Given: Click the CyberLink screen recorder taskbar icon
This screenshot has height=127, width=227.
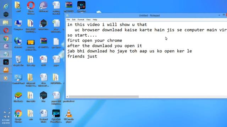Looking at the screenshot, I should click(x=6, y=62).
